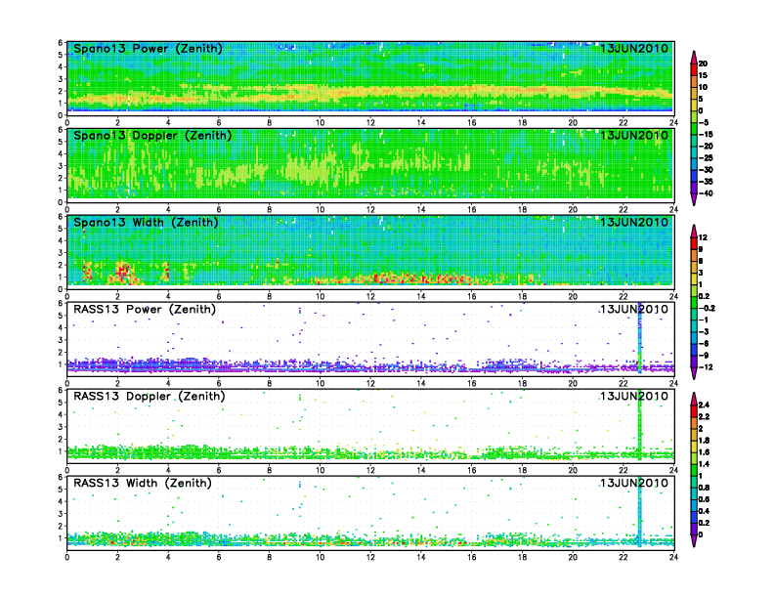
Task: Click the vertical green spike in RASS13 Doppler panel
Action: click(x=640, y=425)
